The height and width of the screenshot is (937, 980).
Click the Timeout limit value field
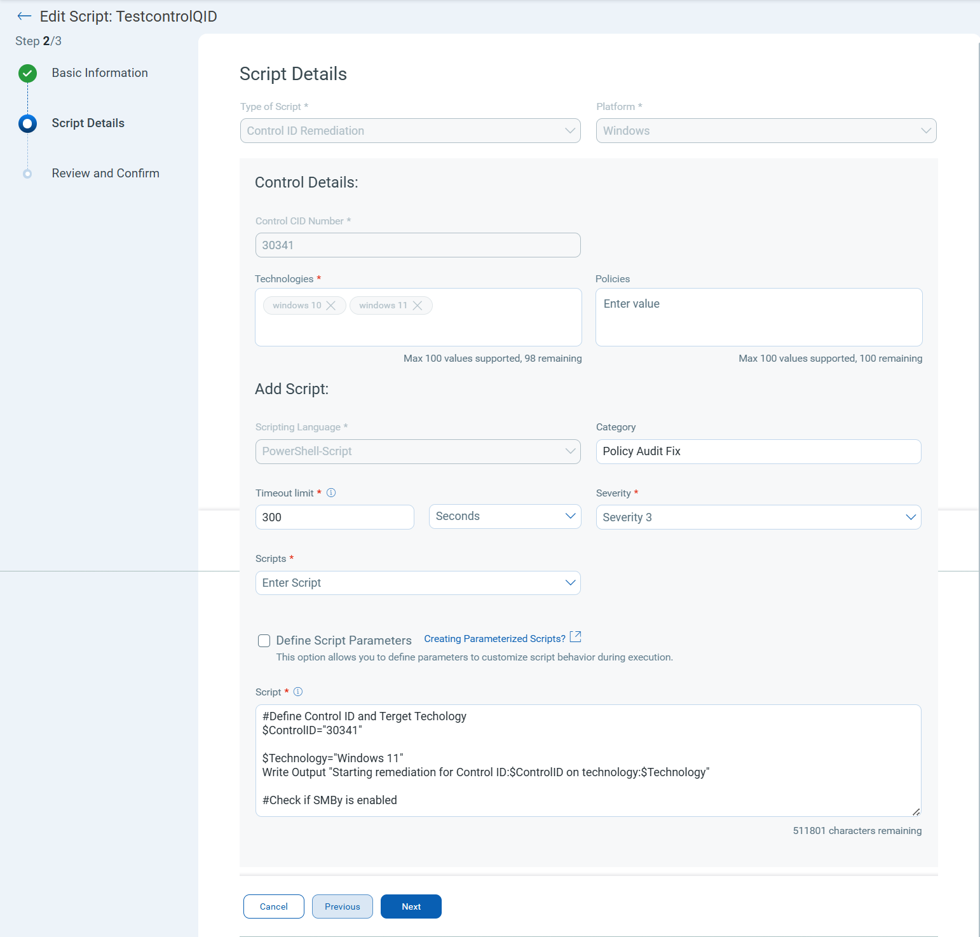[334, 517]
